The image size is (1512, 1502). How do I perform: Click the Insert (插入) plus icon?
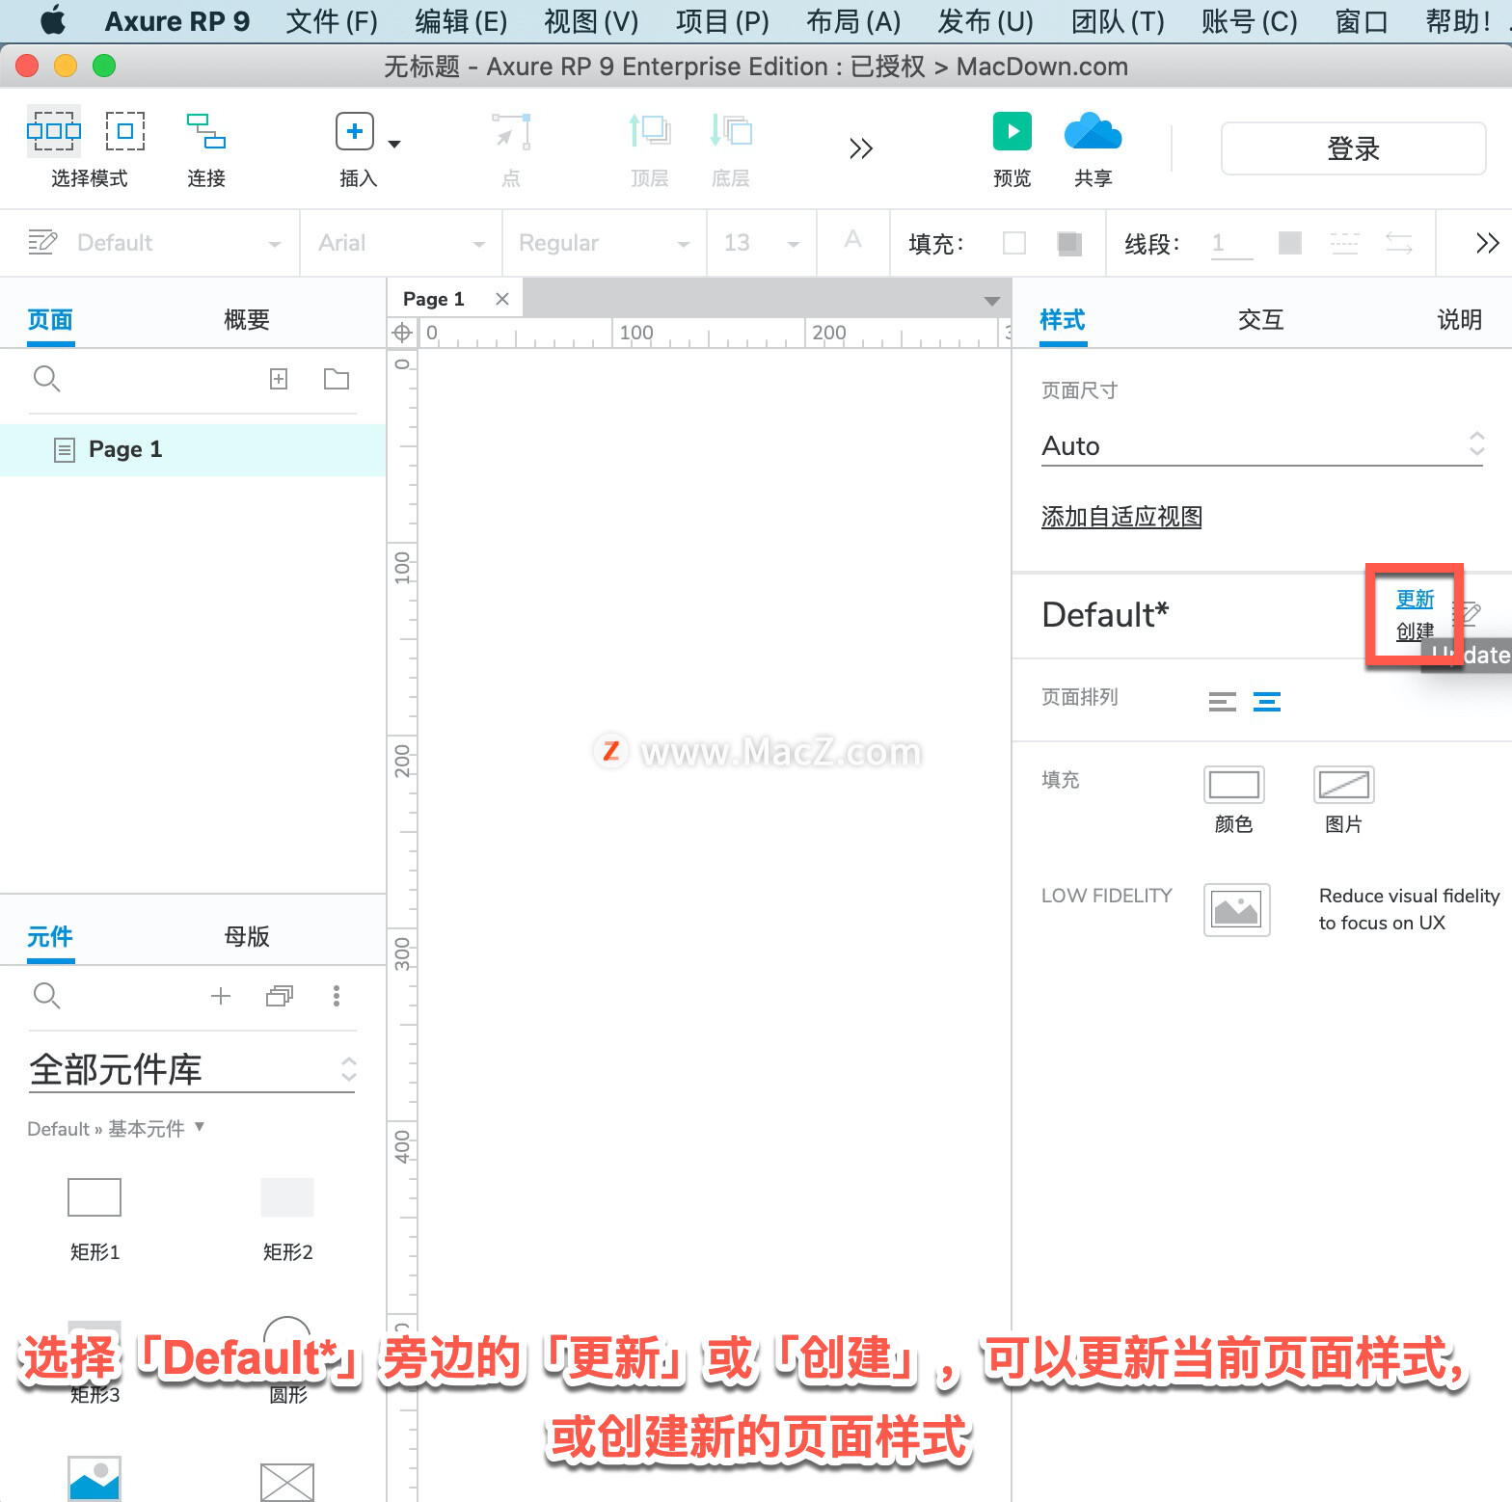pos(355,131)
